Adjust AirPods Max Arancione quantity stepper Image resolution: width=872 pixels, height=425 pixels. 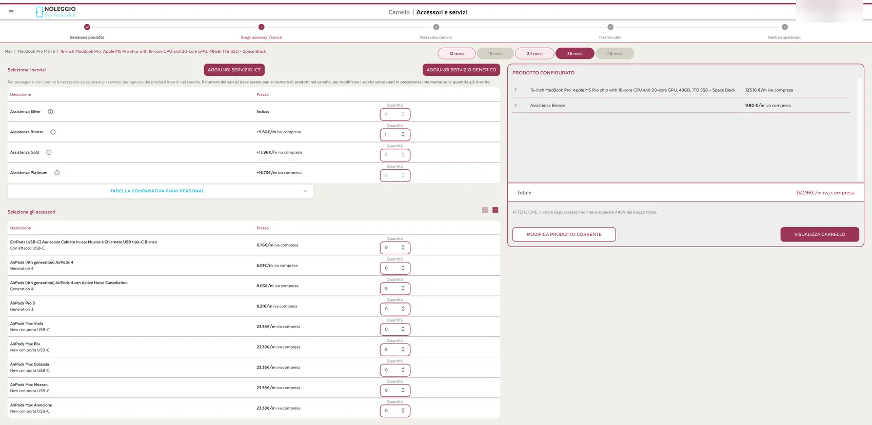(x=403, y=411)
